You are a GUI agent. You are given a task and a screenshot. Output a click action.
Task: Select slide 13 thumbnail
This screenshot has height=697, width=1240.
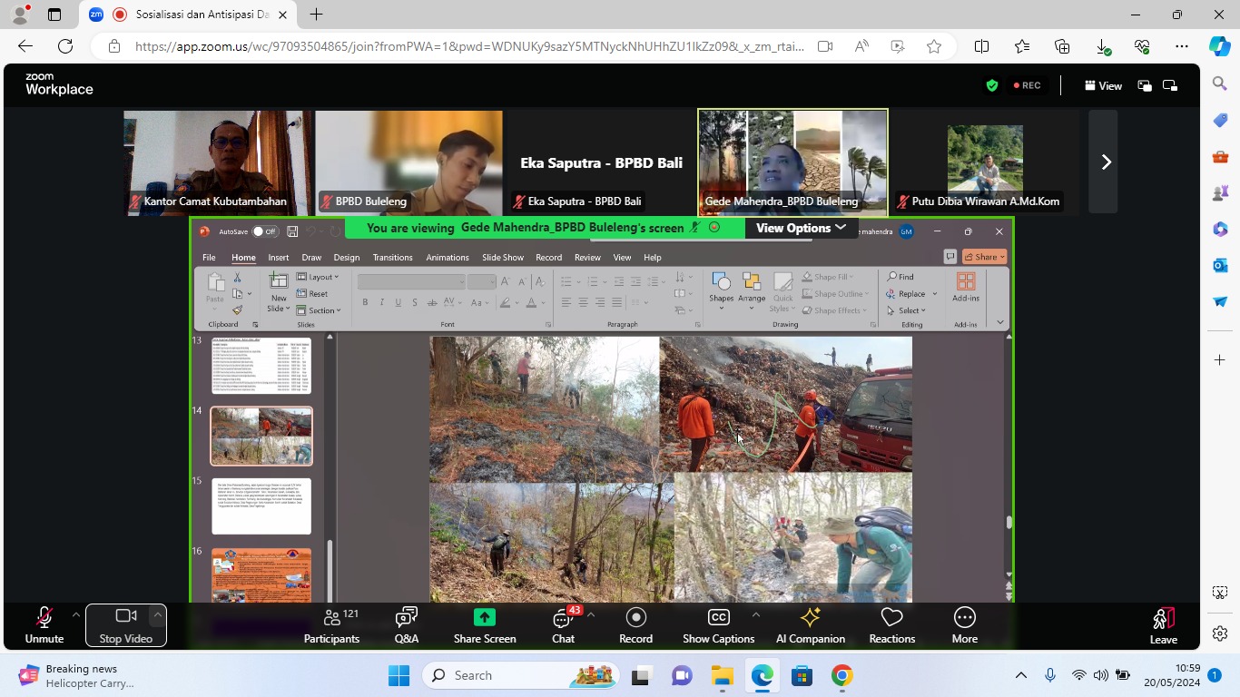[261, 366]
